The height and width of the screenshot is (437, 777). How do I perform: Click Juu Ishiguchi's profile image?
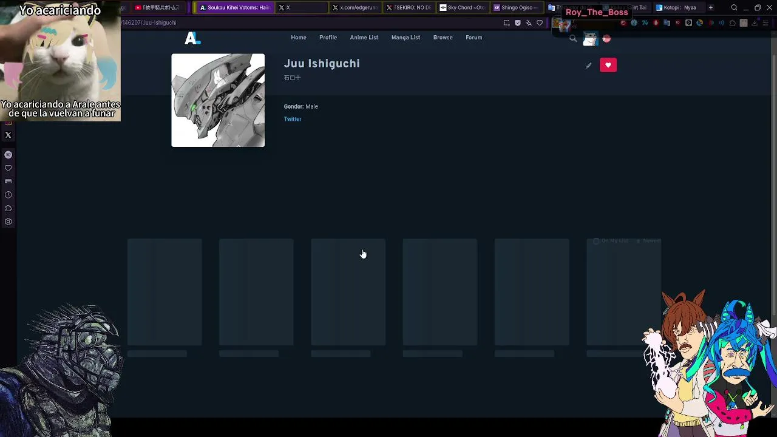tap(218, 100)
